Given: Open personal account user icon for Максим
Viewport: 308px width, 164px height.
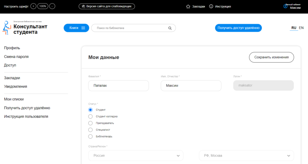Looking at the screenshot, I should (x=286, y=7).
